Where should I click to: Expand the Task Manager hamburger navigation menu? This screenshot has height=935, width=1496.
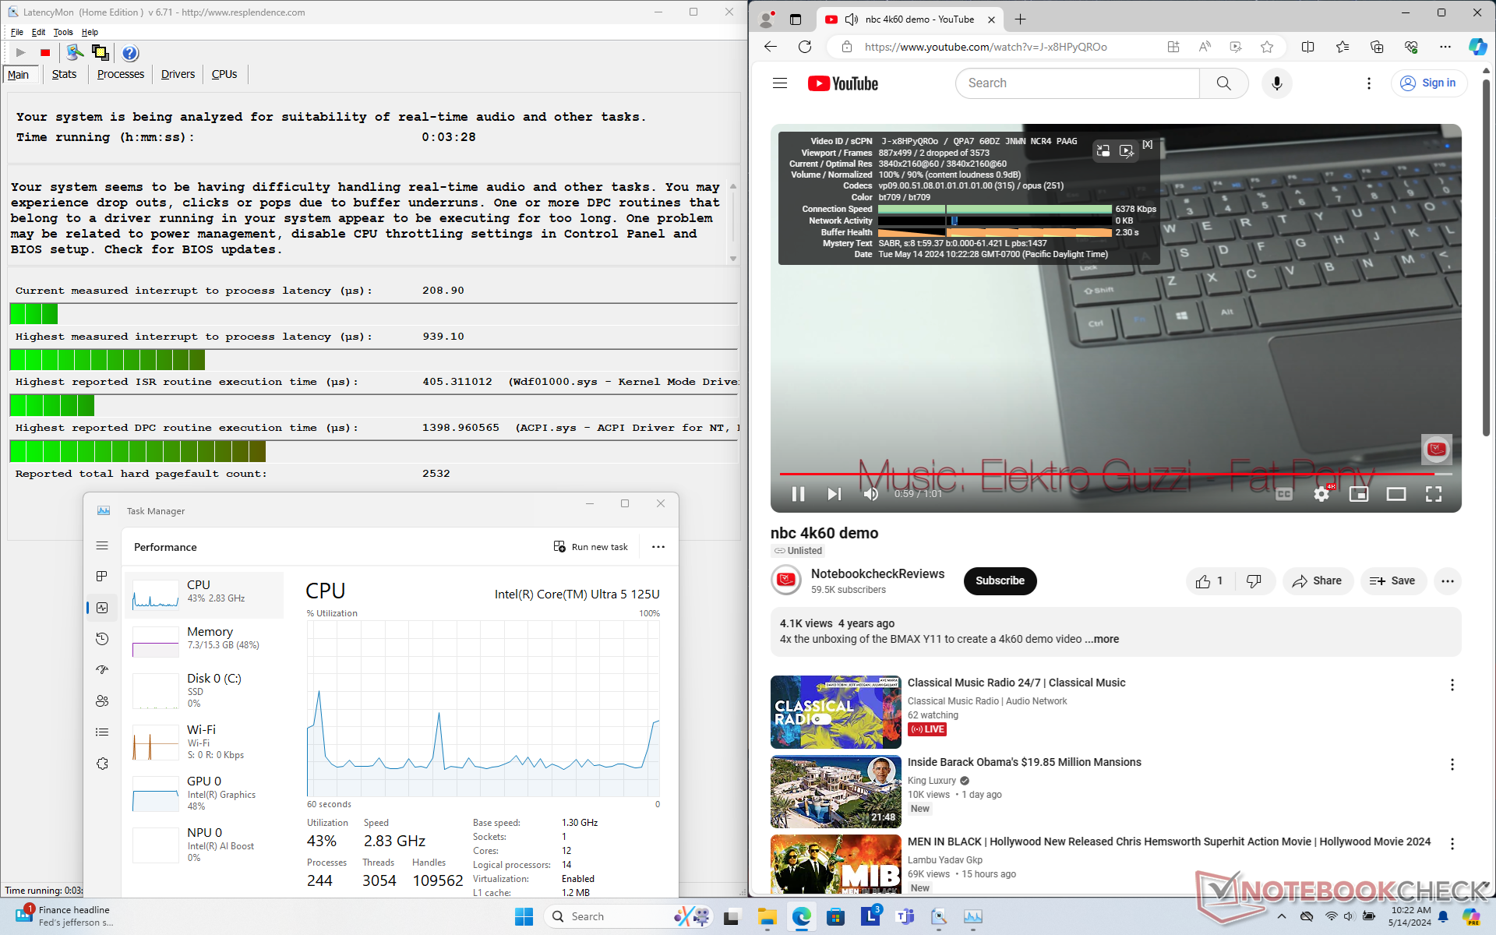pos(102,546)
